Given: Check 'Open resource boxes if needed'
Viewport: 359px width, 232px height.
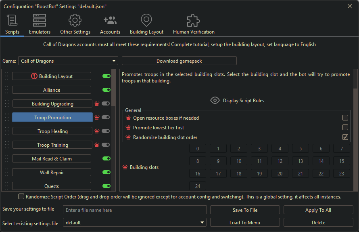Looking at the screenshot, I should (345, 118).
